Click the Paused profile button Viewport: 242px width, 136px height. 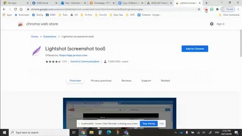228,9
